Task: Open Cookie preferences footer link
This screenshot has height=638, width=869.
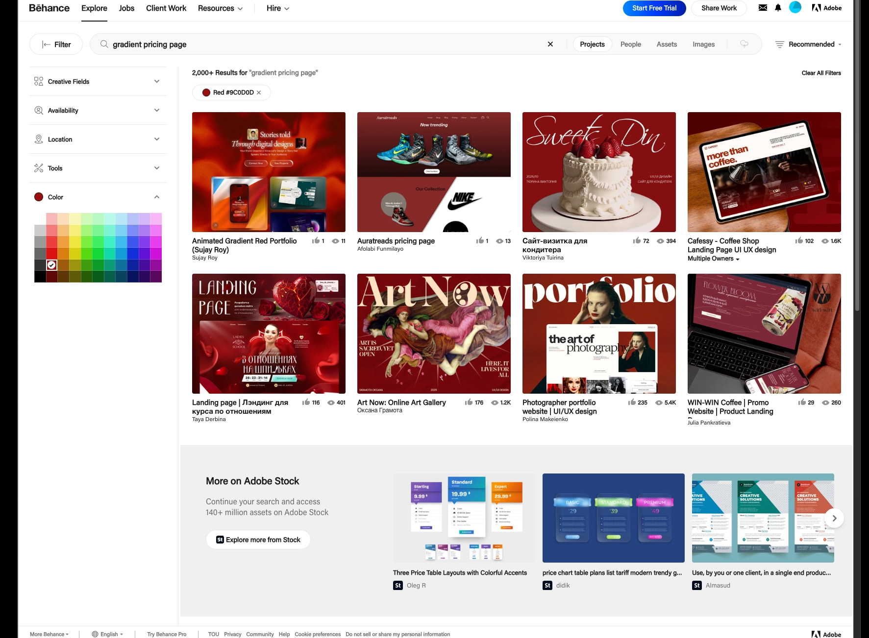Action: [318, 634]
